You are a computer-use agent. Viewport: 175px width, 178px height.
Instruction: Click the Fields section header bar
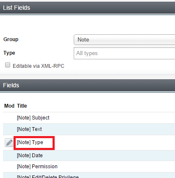(87, 85)
